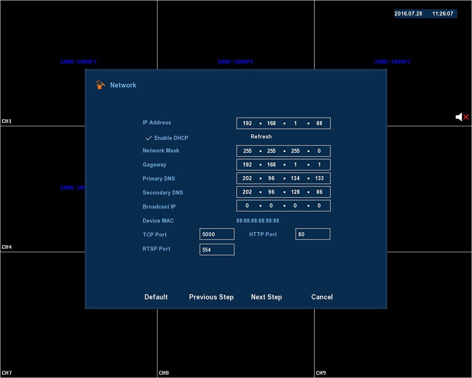
Task: Cancel the Network setup dialog
Action: coord(322,297)
